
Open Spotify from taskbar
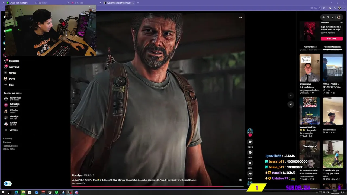tap(56, 192)
